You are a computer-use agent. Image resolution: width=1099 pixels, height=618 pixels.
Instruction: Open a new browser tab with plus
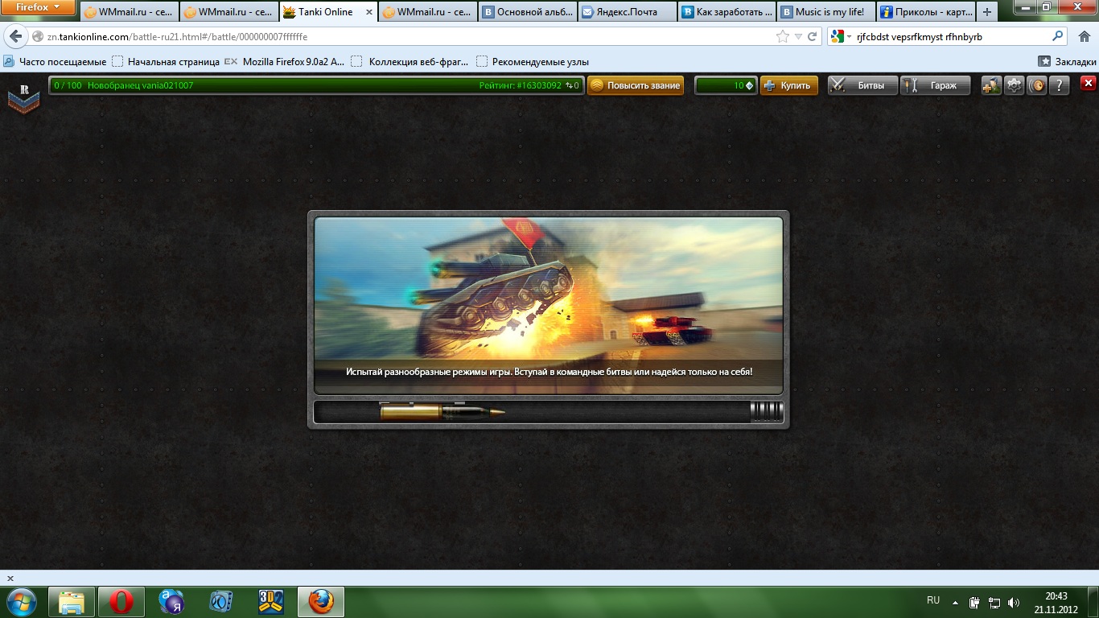[x=987, y=12]
